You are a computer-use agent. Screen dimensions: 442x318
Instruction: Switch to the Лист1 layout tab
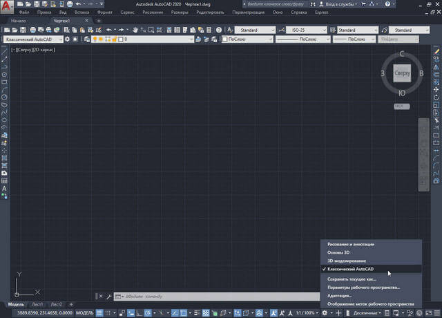pyautogui.click(x=37, y=304)
